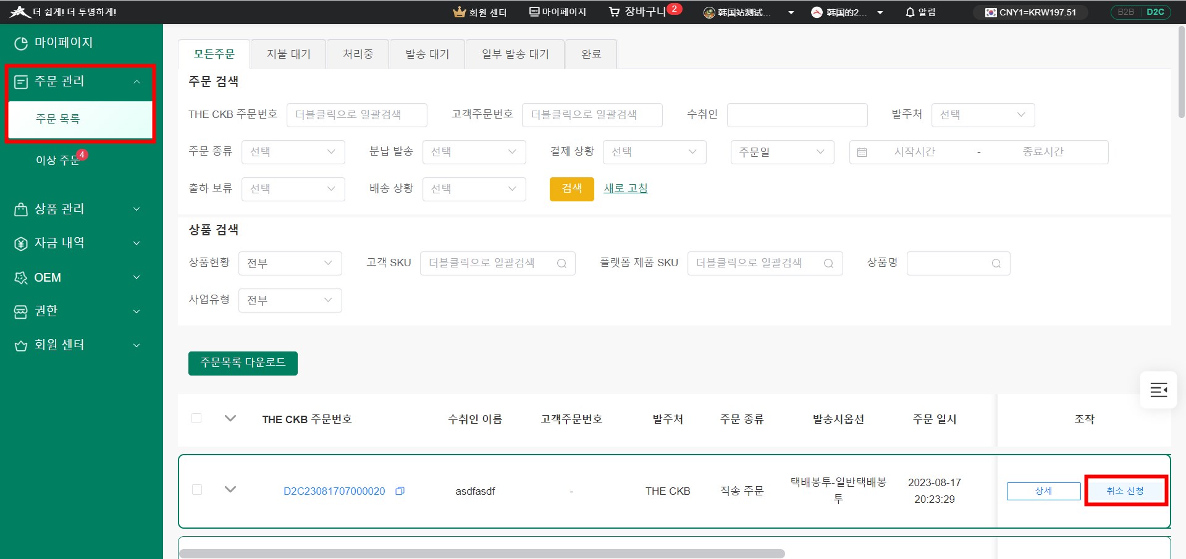Click the yellow 검색 button

click(571, 189)
